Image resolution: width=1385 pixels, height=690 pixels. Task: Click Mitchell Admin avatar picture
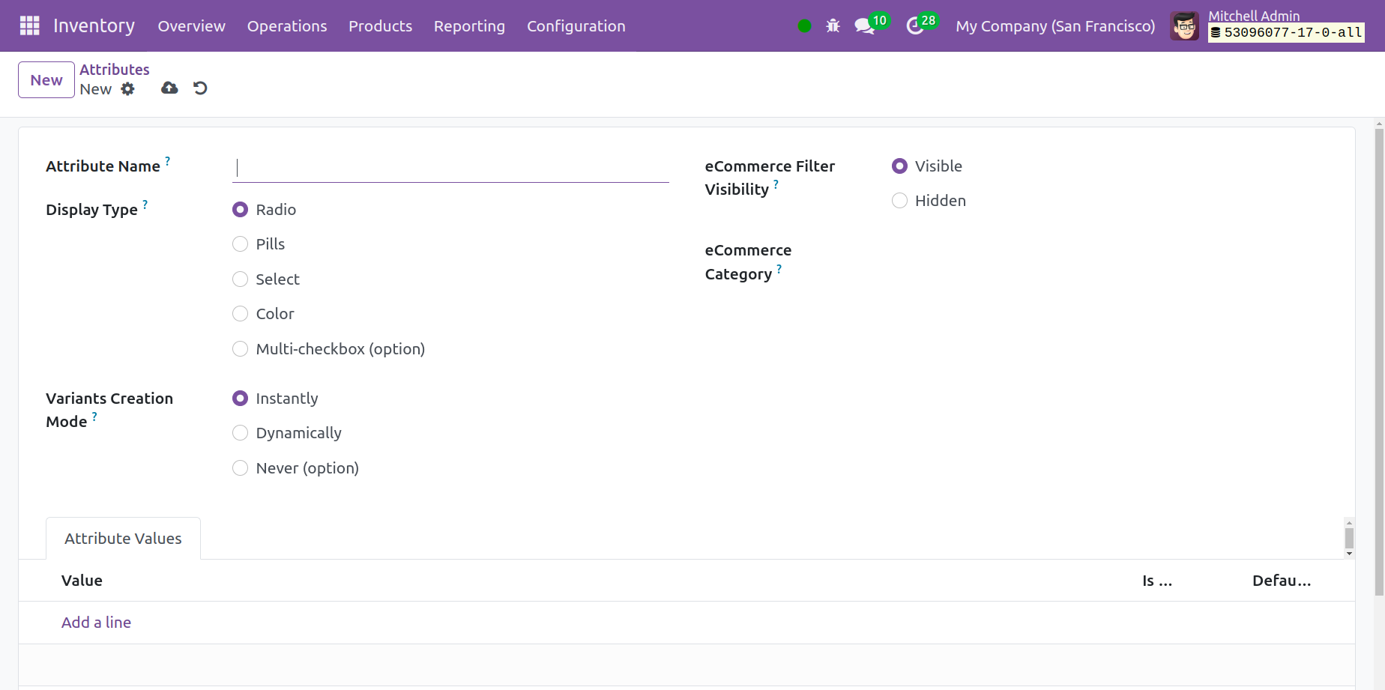(x=1184, y=26)
